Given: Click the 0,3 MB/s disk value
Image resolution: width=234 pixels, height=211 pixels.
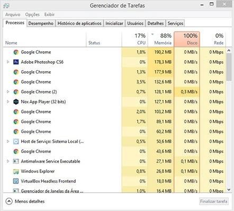Looking at the screenshot, I should 189,92.
